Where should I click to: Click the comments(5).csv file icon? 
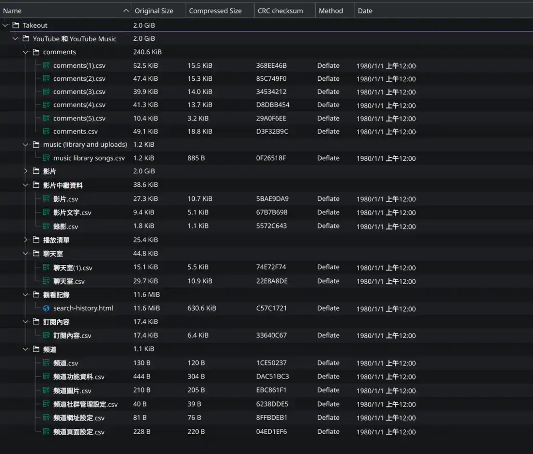click(46, 118)
